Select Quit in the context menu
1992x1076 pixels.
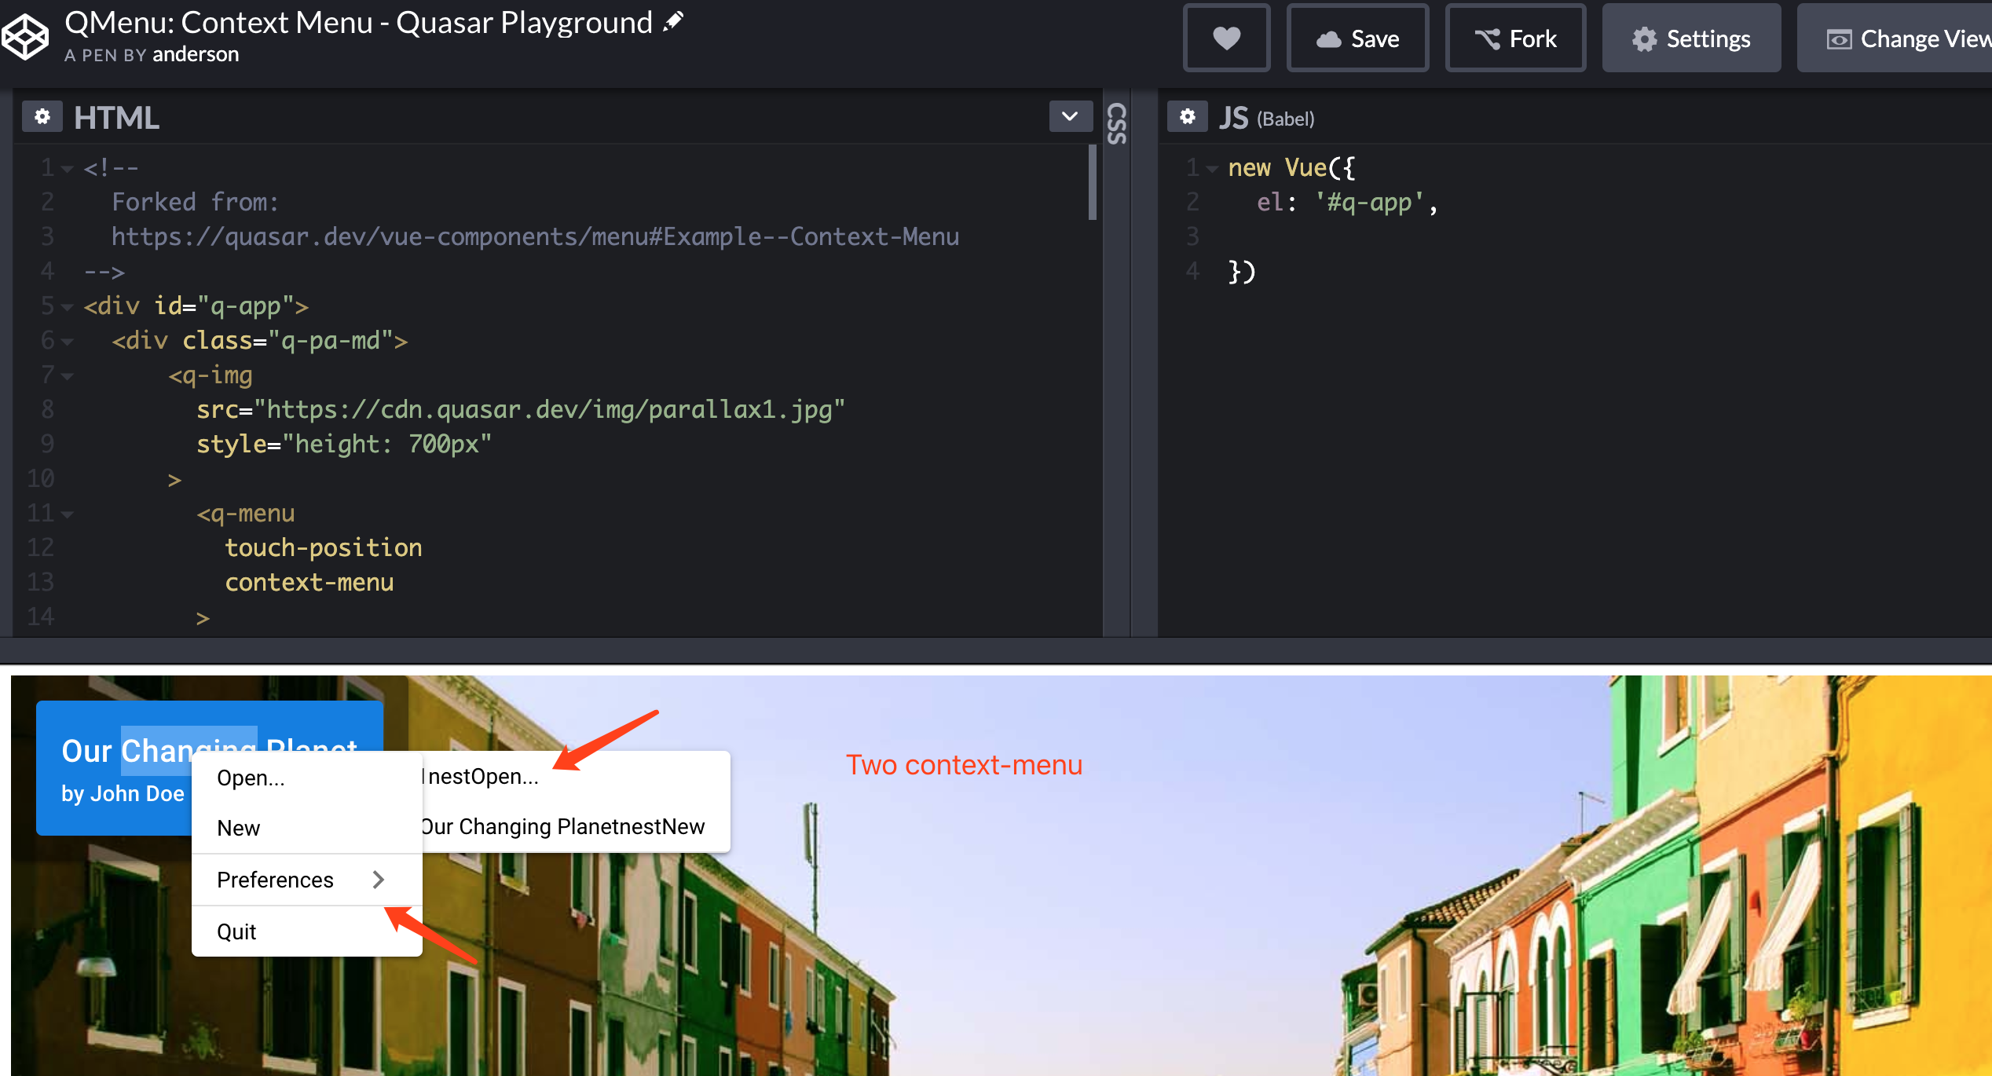point(236,931)
